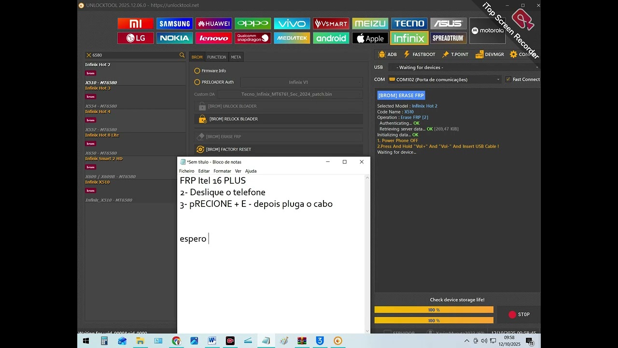Open the USB Waiting for devices dropdown

(464, 68)
